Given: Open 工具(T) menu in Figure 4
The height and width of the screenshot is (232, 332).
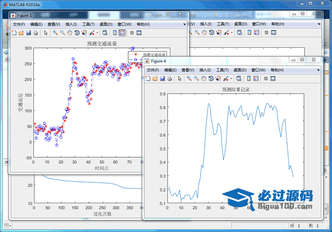Looking at the screenshot, I should click(x=222, y=70).
